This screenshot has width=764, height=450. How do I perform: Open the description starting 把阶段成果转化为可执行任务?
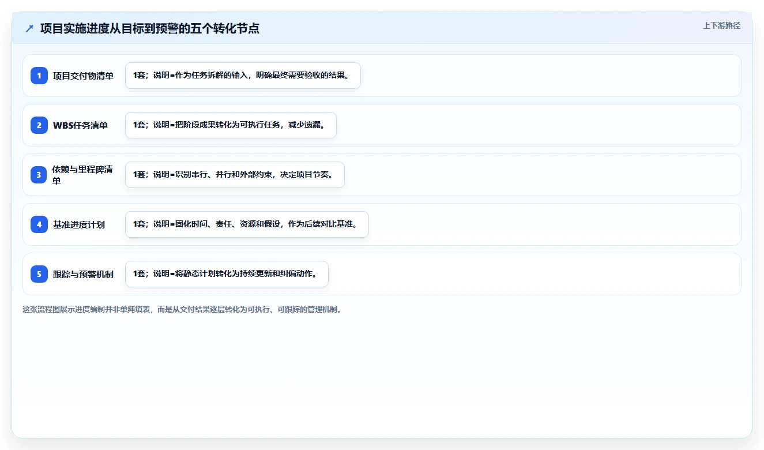click(231, 125)
